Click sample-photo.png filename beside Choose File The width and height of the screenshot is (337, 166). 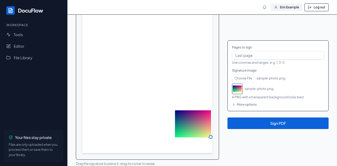pos(271,78)
